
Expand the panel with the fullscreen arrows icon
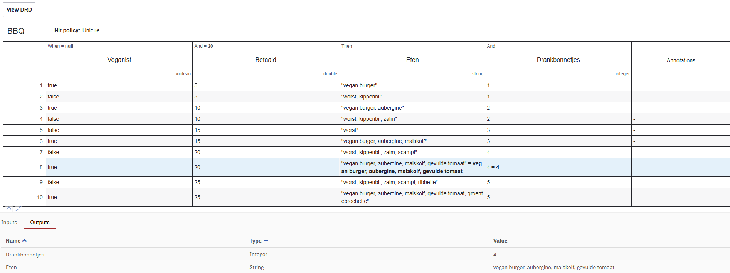[19, 208]
